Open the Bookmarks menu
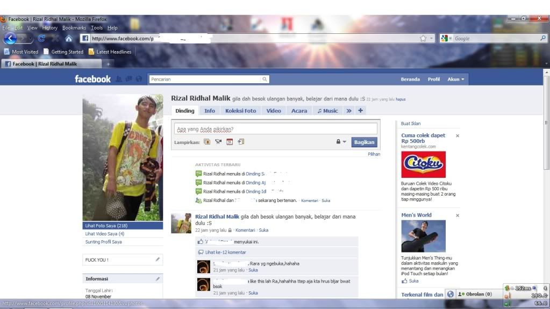 coord(74,28)
